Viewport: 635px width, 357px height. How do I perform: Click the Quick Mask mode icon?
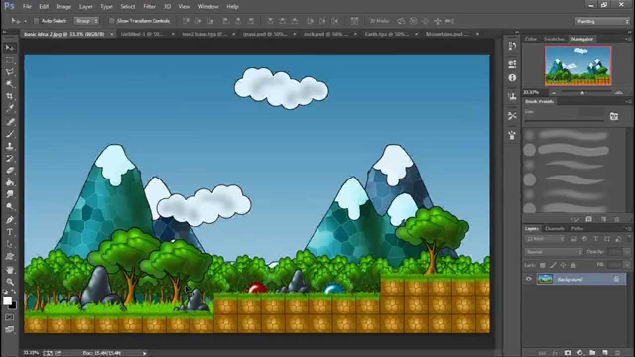coord(10,317)
